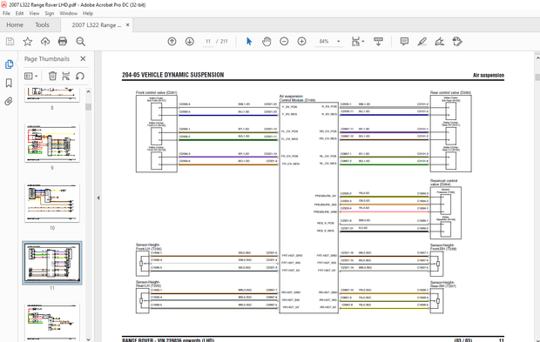Viewport: 540px width, 342px height.
Task: Switch to the Tools tab
Action: coord(42,24)
